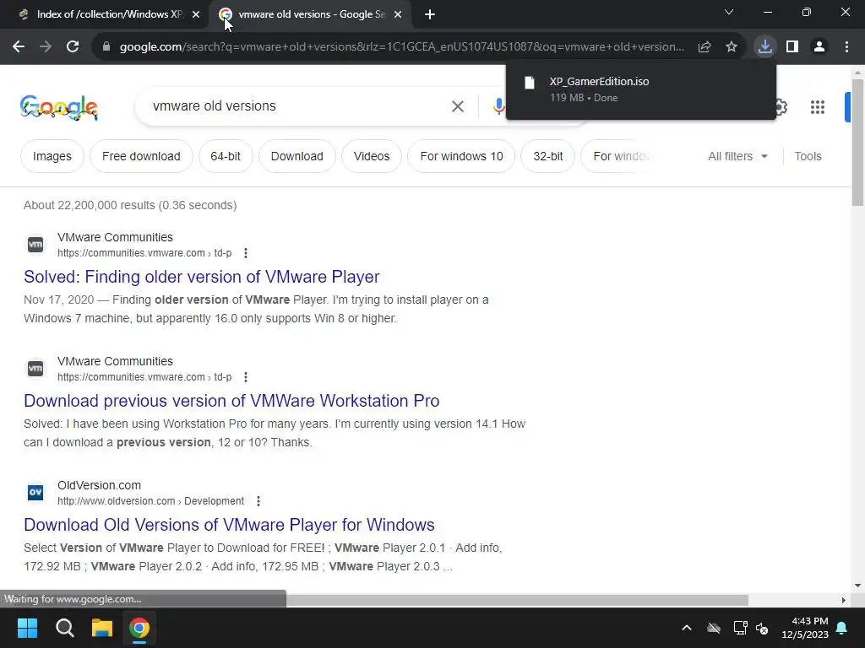Open the notifications bell icon

click(x=842, y=628)
